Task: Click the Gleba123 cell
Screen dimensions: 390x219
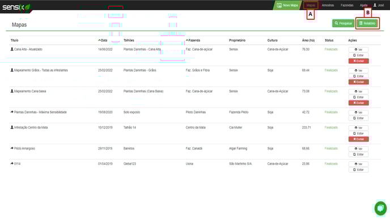Action: tap(130, 164)
